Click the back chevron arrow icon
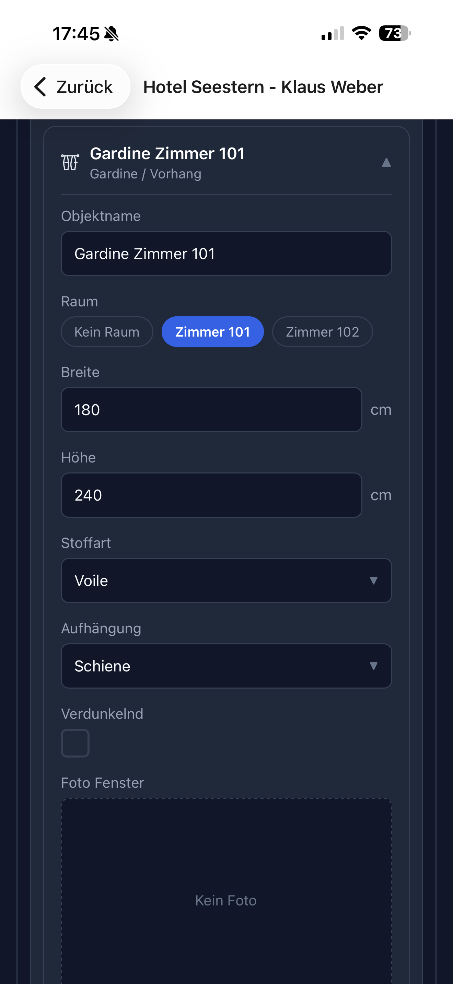The width and height of the screenshot is (453, 984). [41, 87]
